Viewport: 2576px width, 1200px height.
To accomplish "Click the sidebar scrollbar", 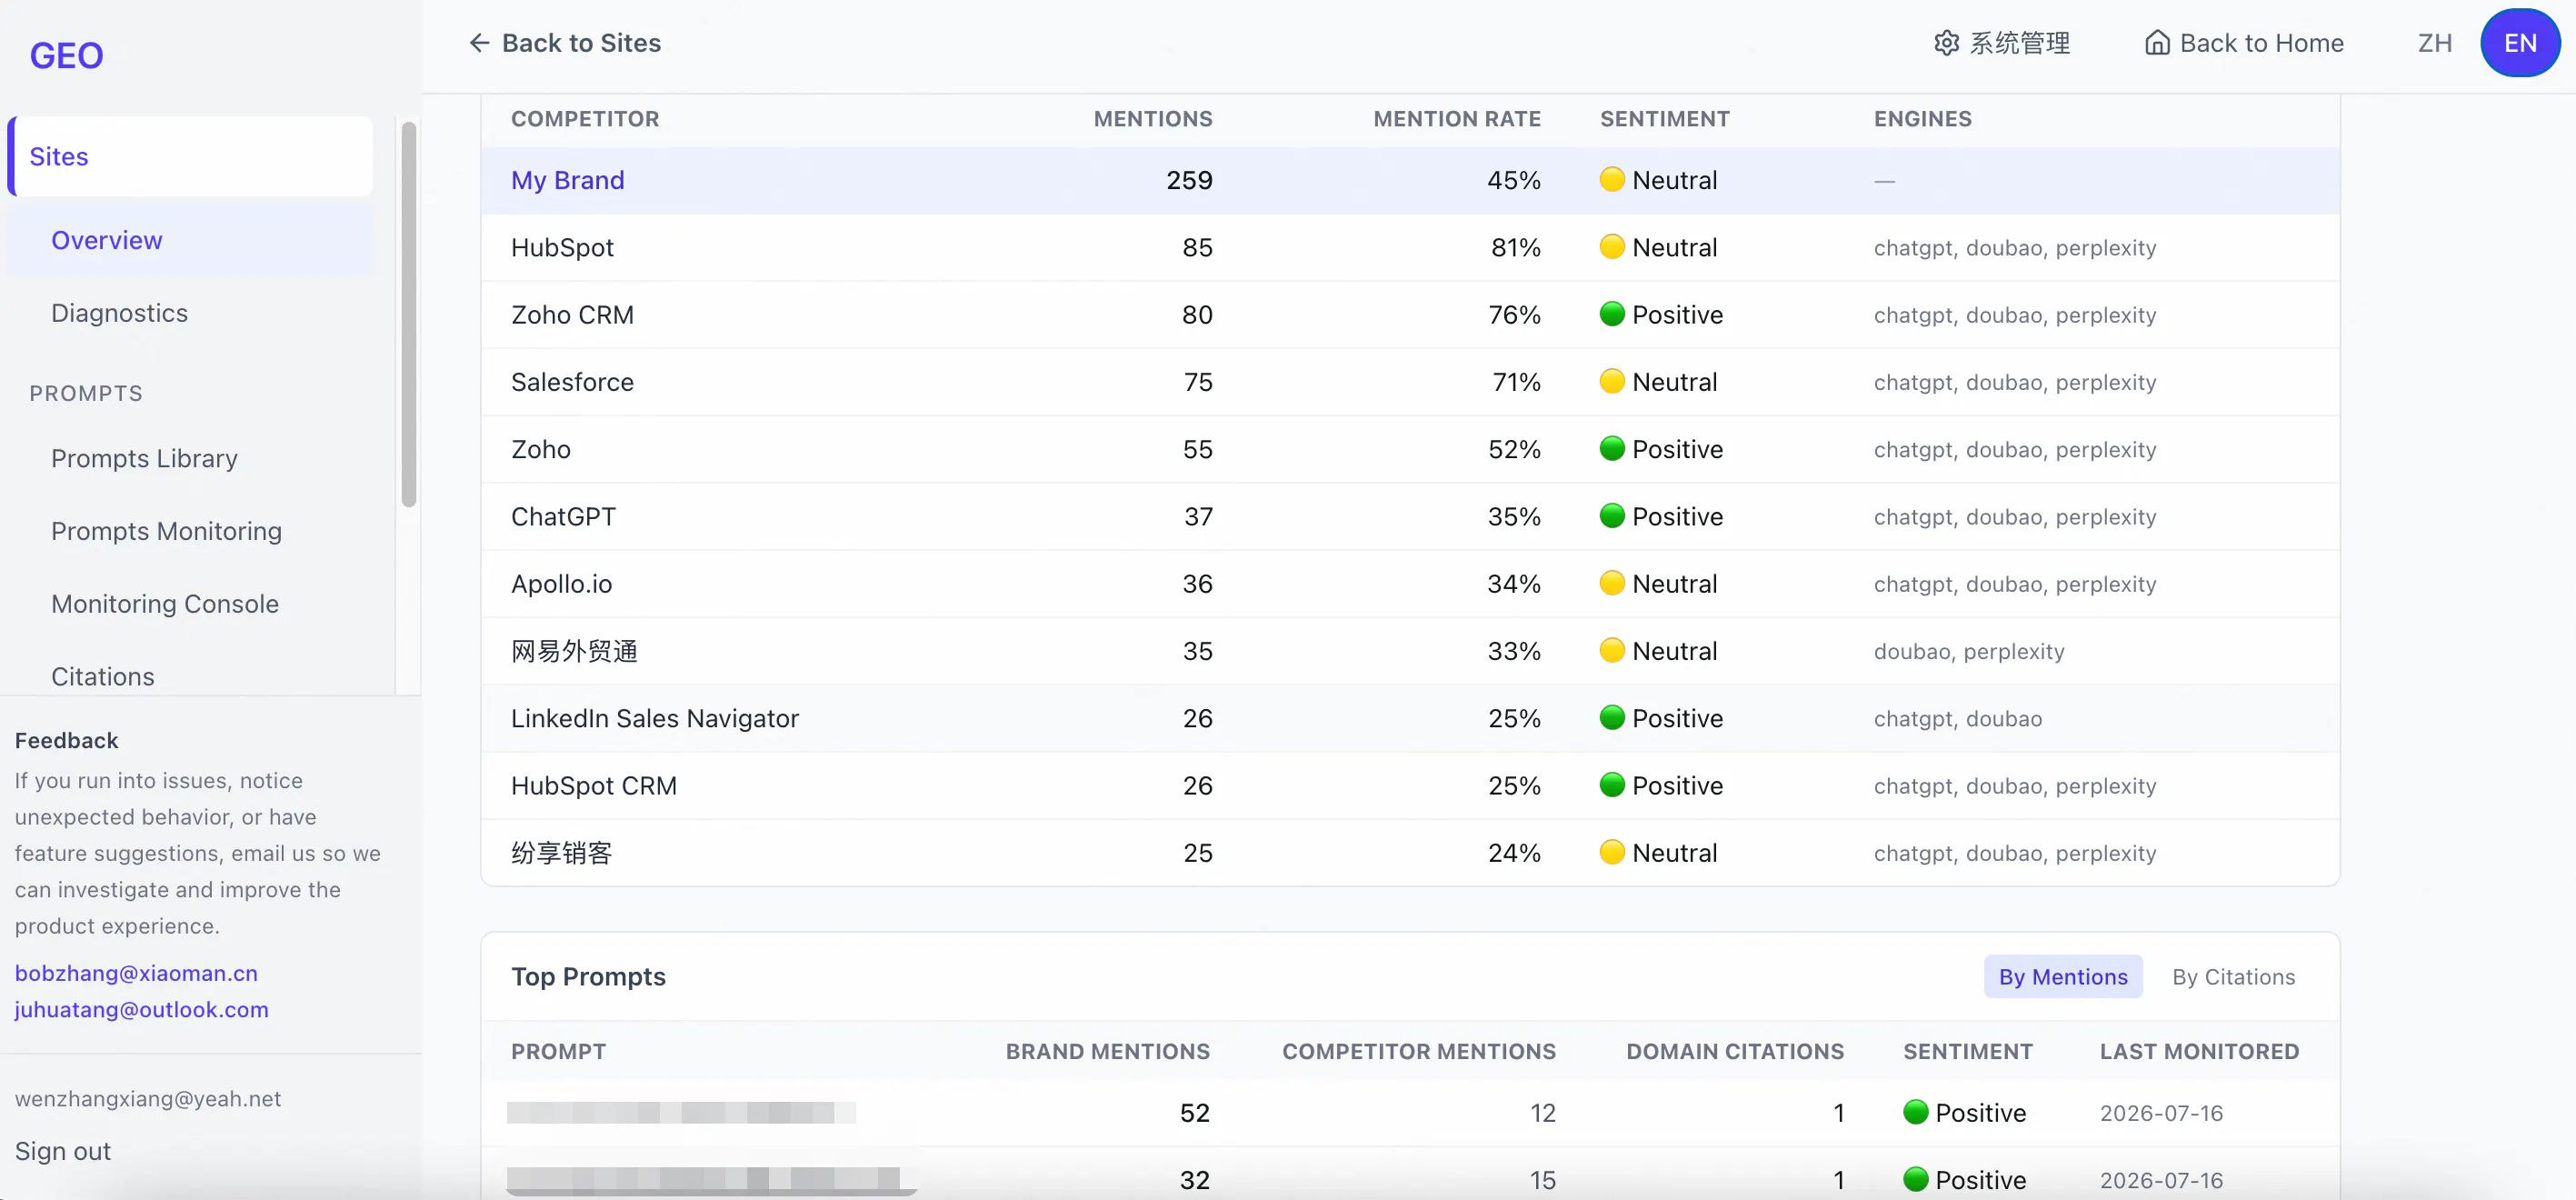I will point(408,314).
